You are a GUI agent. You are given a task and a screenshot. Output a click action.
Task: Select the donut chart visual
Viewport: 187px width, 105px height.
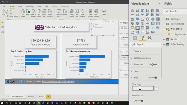point(153,19)
